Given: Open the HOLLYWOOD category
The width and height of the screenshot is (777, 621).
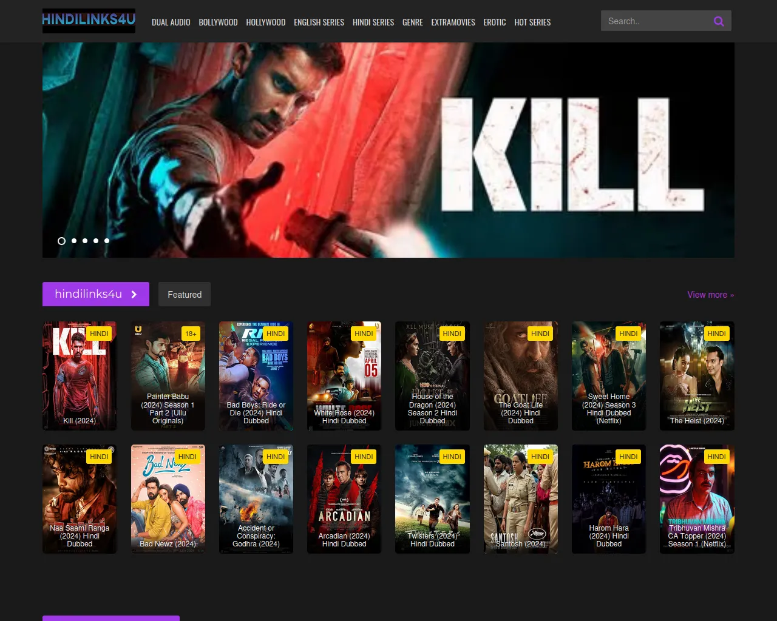Looking at the screenshot, I should tap(266, 22).
